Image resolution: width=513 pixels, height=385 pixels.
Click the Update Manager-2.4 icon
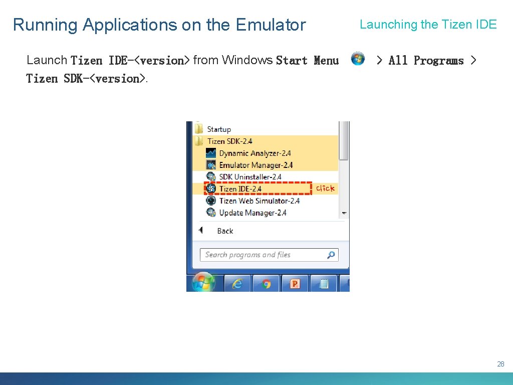click(x=211, y=212)
